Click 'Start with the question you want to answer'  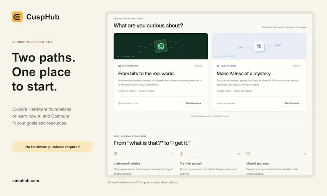[x=284, y=27]
